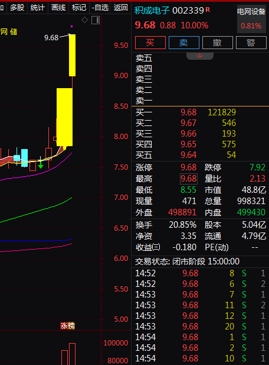Click the green down arrow signal on chart

[x=41, y=165]
